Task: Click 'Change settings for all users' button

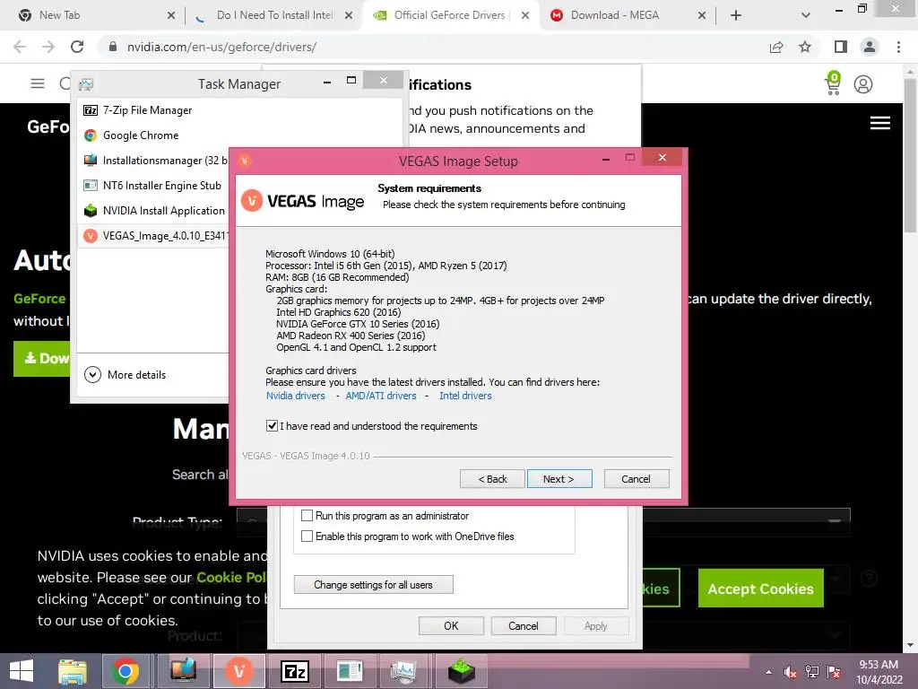Action: click(373, 585)
